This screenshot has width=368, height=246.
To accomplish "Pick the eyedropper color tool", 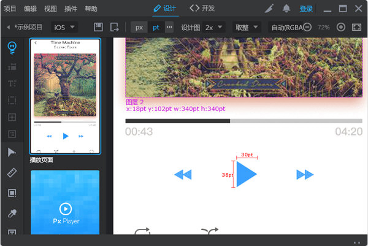I will click(x=12, y=213).
